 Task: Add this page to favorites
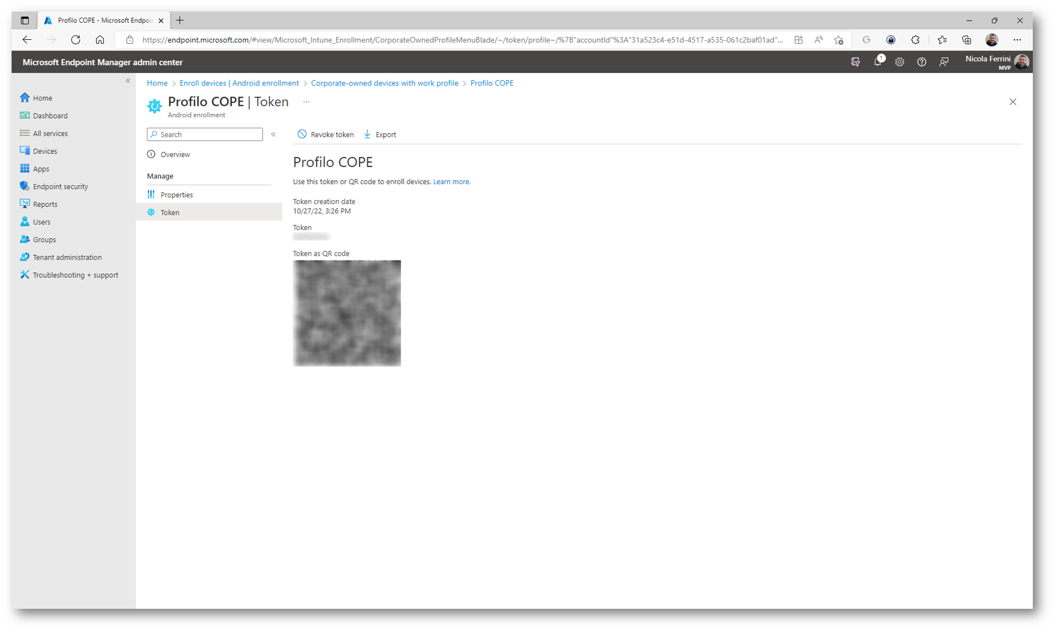[x=839, y=40]
